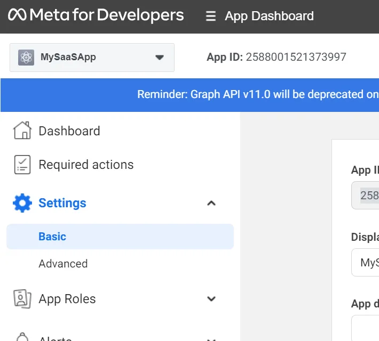
Task: Click the App Dashboard title
Action: pyautogui.click(x=269, y=16)
